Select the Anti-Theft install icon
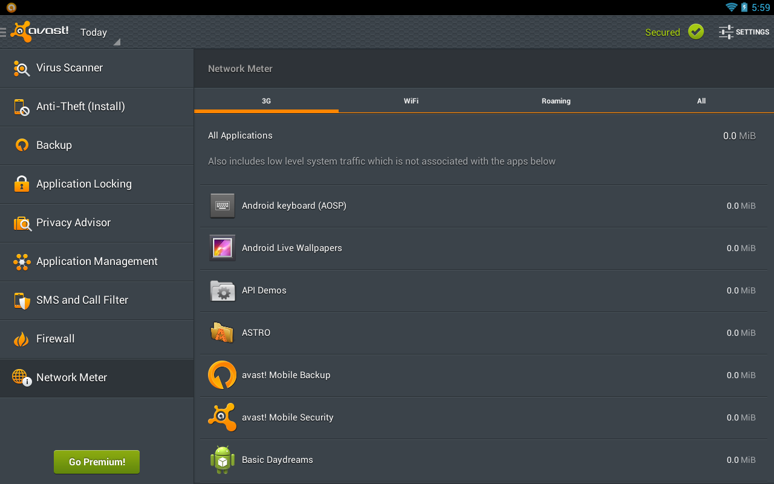This screenshot has width=774, height=484. pyautogui.click(x=21, y=106)
